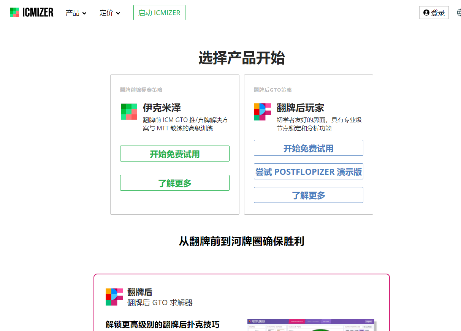Click the 翻牌后玩家 product title

coord(300,108)
